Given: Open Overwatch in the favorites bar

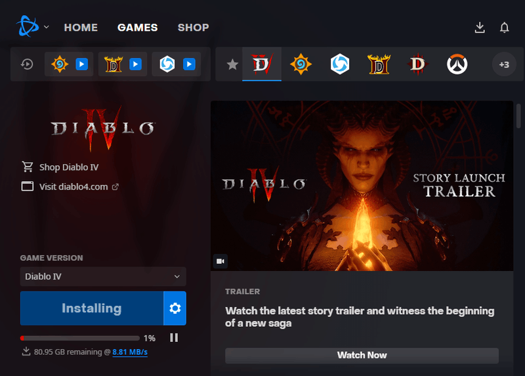Looking at the screenshot, I should click(457, 64).
